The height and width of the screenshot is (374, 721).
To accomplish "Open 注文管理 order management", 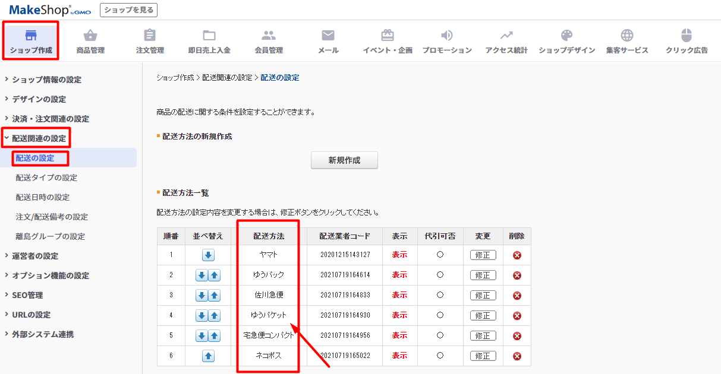I will tap(150, 41).
